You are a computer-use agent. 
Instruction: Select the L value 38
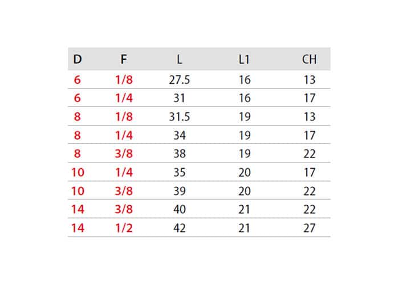coord(180,154)
